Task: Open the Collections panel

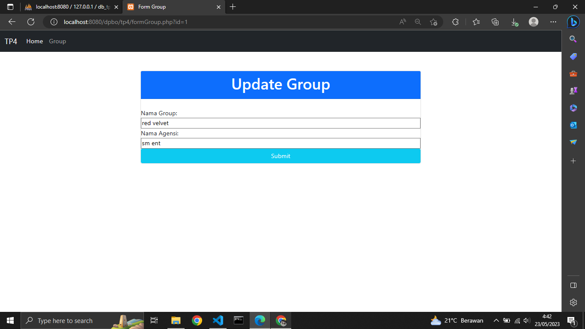Action: pyautogui.click(x=495, y=22)
